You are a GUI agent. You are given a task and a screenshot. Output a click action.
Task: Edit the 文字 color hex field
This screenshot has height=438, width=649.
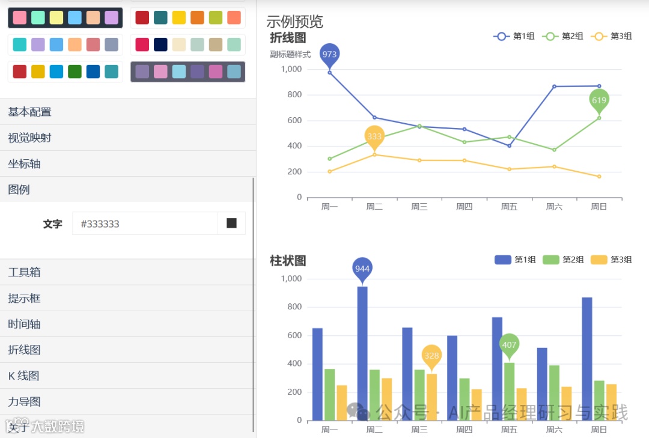pos(145,224)
